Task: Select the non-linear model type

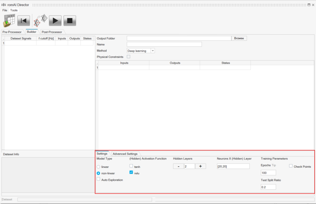Action: click(x=98, y=173)
